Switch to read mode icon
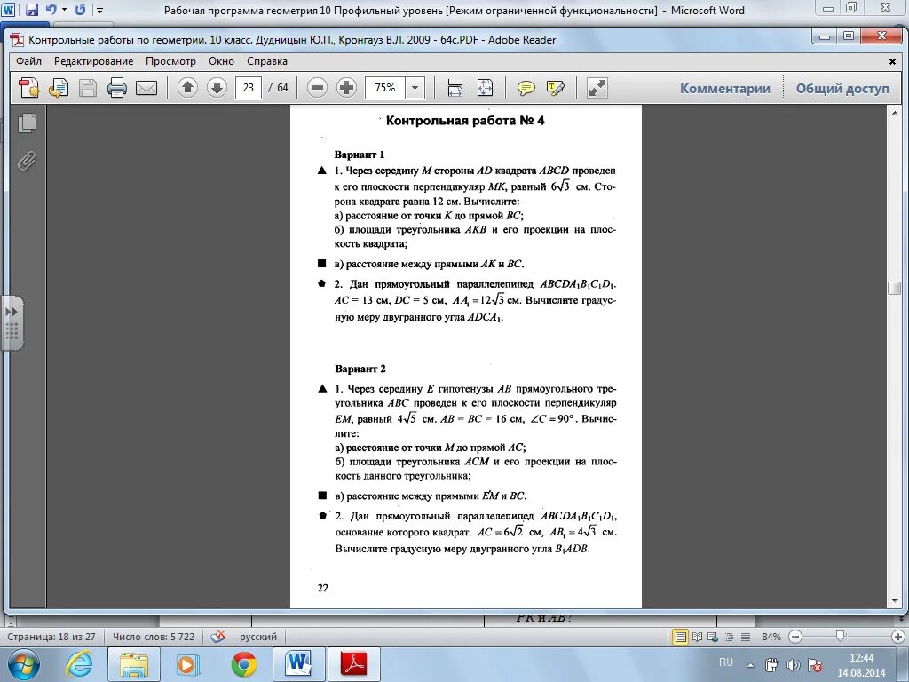The image size is (909, 682). click(x=597, y=88)
